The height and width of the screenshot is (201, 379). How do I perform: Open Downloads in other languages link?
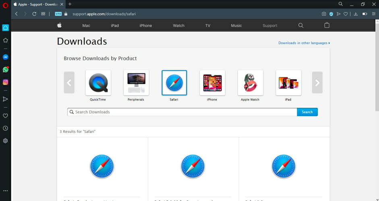coord(304,43)
